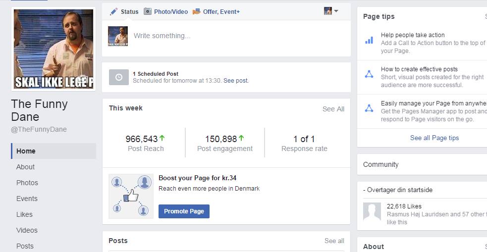Click the Status pencil icon
487x252 pixels.
point(113,11)
